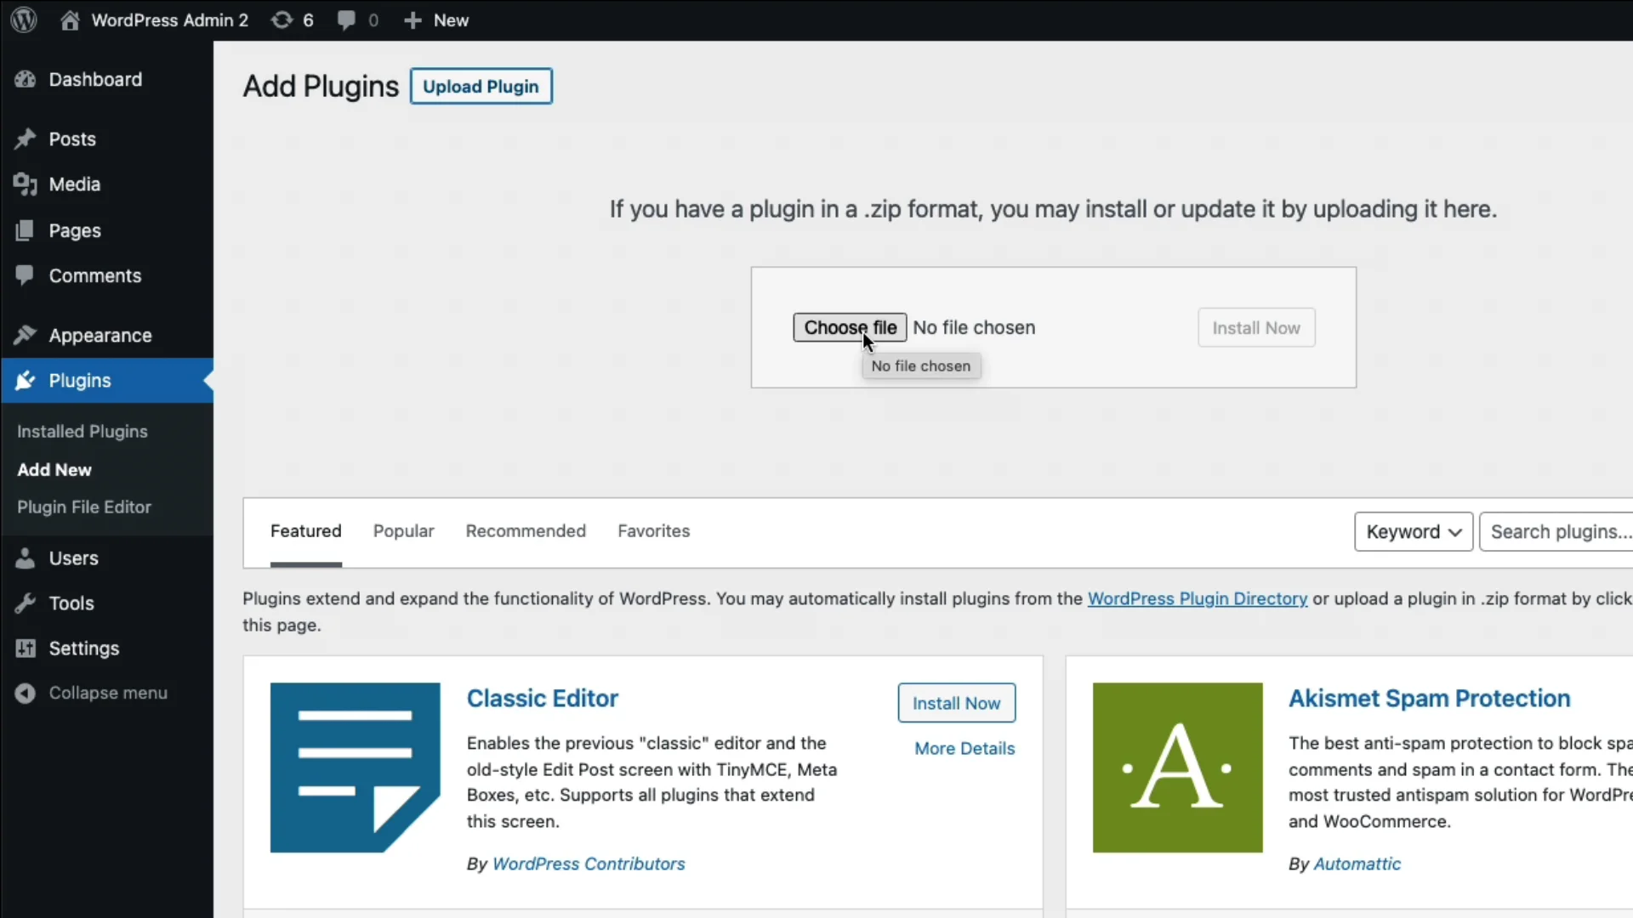Switch to the Popular plugins tab
This screenshot has width=1633, height=918.
tap(403, 530)
